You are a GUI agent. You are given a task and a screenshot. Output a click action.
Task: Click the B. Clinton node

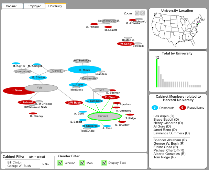(x=38, y=77)
